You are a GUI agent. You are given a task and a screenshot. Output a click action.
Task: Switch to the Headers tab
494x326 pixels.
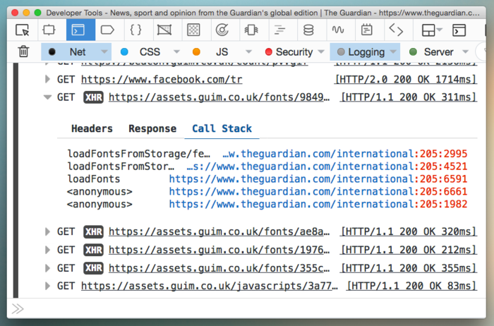pos(92,128)
